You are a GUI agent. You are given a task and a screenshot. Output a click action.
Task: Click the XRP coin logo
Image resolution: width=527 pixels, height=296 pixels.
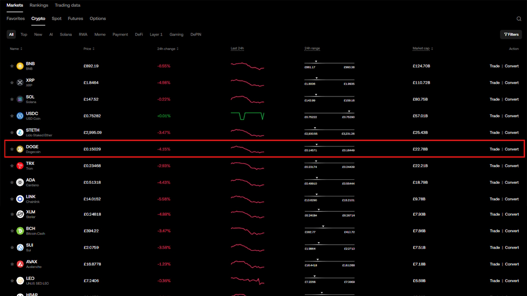click(20, 83)
